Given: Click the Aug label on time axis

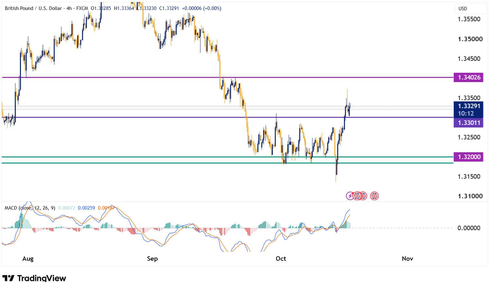Looking at the screenshot, I should (x=28, y=258).
